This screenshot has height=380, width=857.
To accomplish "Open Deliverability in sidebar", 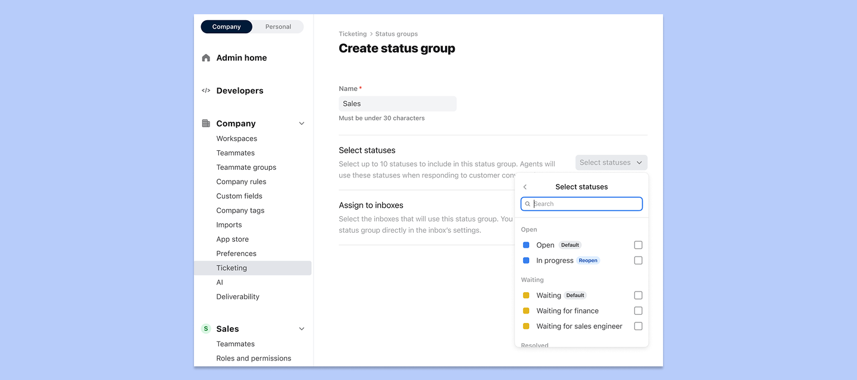I will click(238, 297).
